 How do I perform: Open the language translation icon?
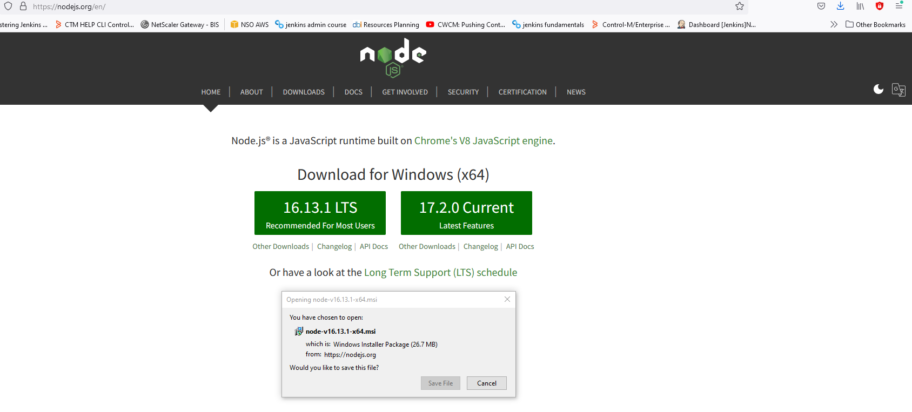coord(898,90)
